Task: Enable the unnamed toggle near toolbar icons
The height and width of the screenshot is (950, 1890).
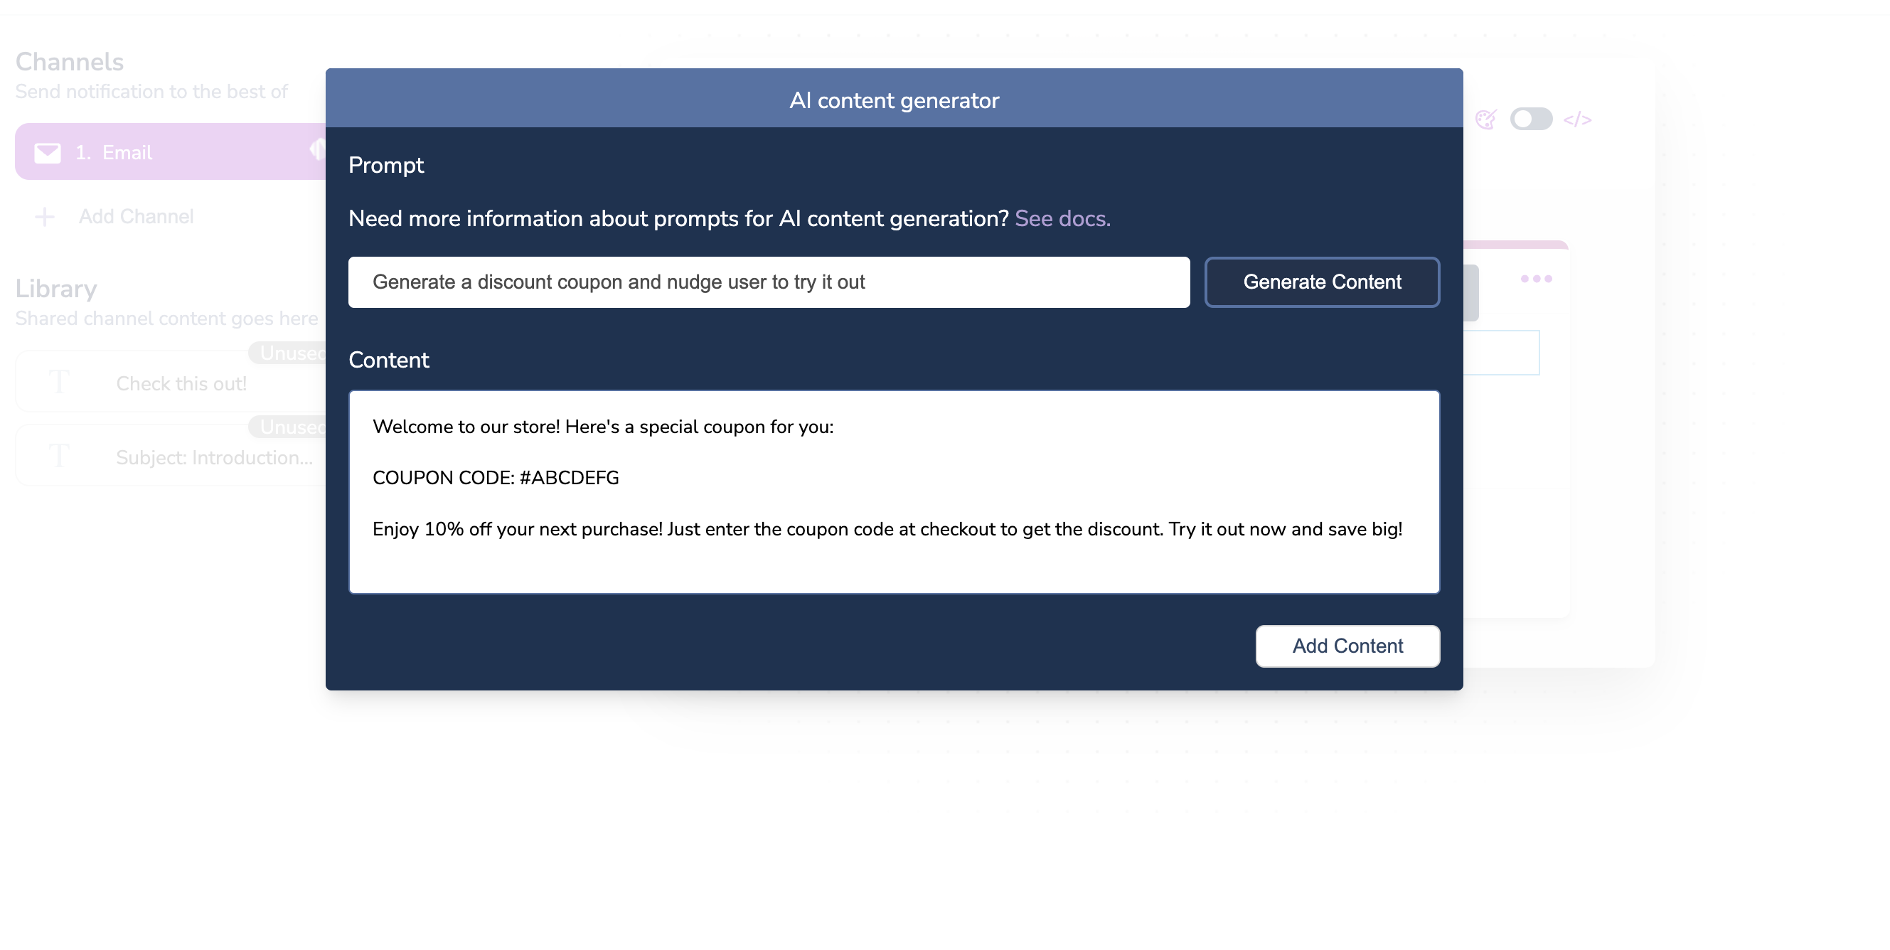Action: 1532,117
